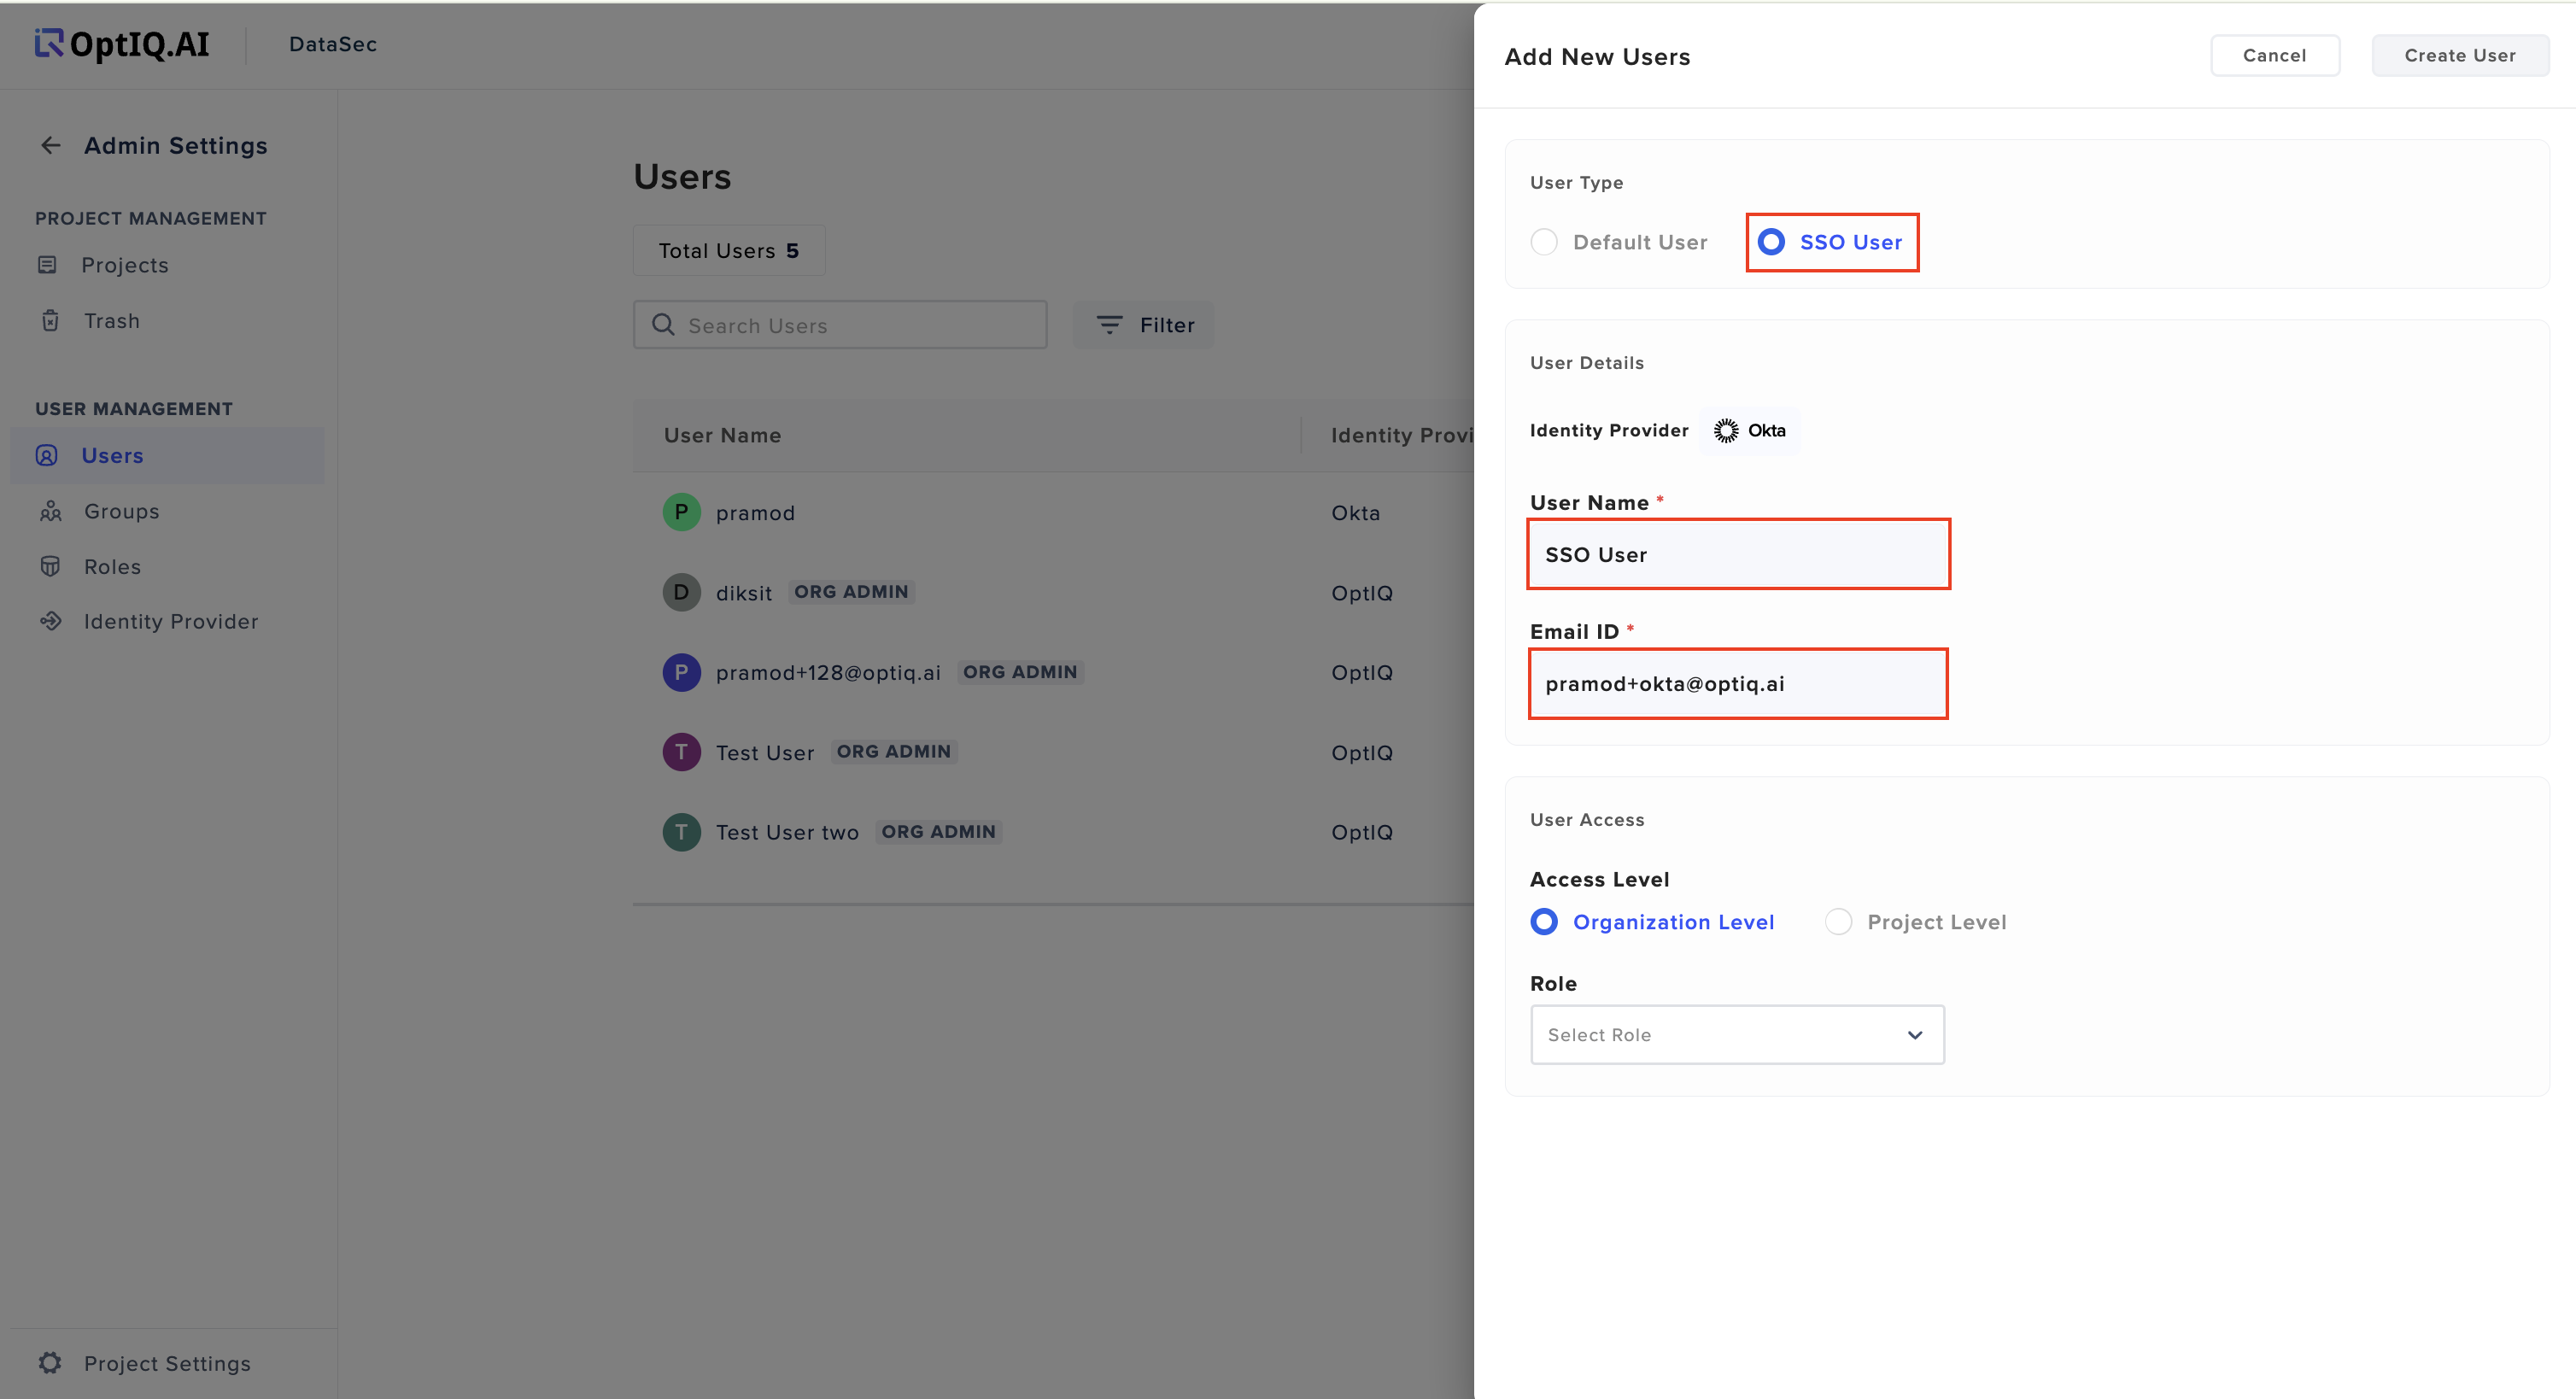Viewport: 2576px width, 1399px height.
Task: Click the pramod+128@optiq.ai user name
Action: (x=828, y=672)
